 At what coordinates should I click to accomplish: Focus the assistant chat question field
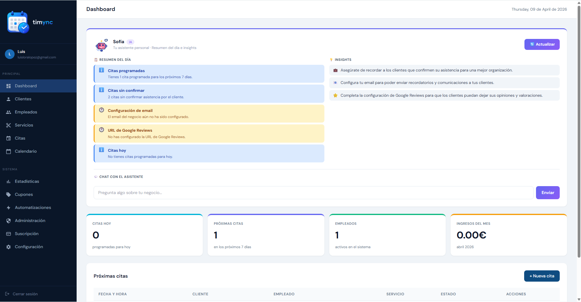pyautogui.click(x=313, y=193)
